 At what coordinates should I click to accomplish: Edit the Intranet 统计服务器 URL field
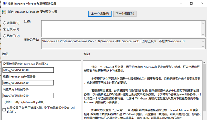(28, 83)
